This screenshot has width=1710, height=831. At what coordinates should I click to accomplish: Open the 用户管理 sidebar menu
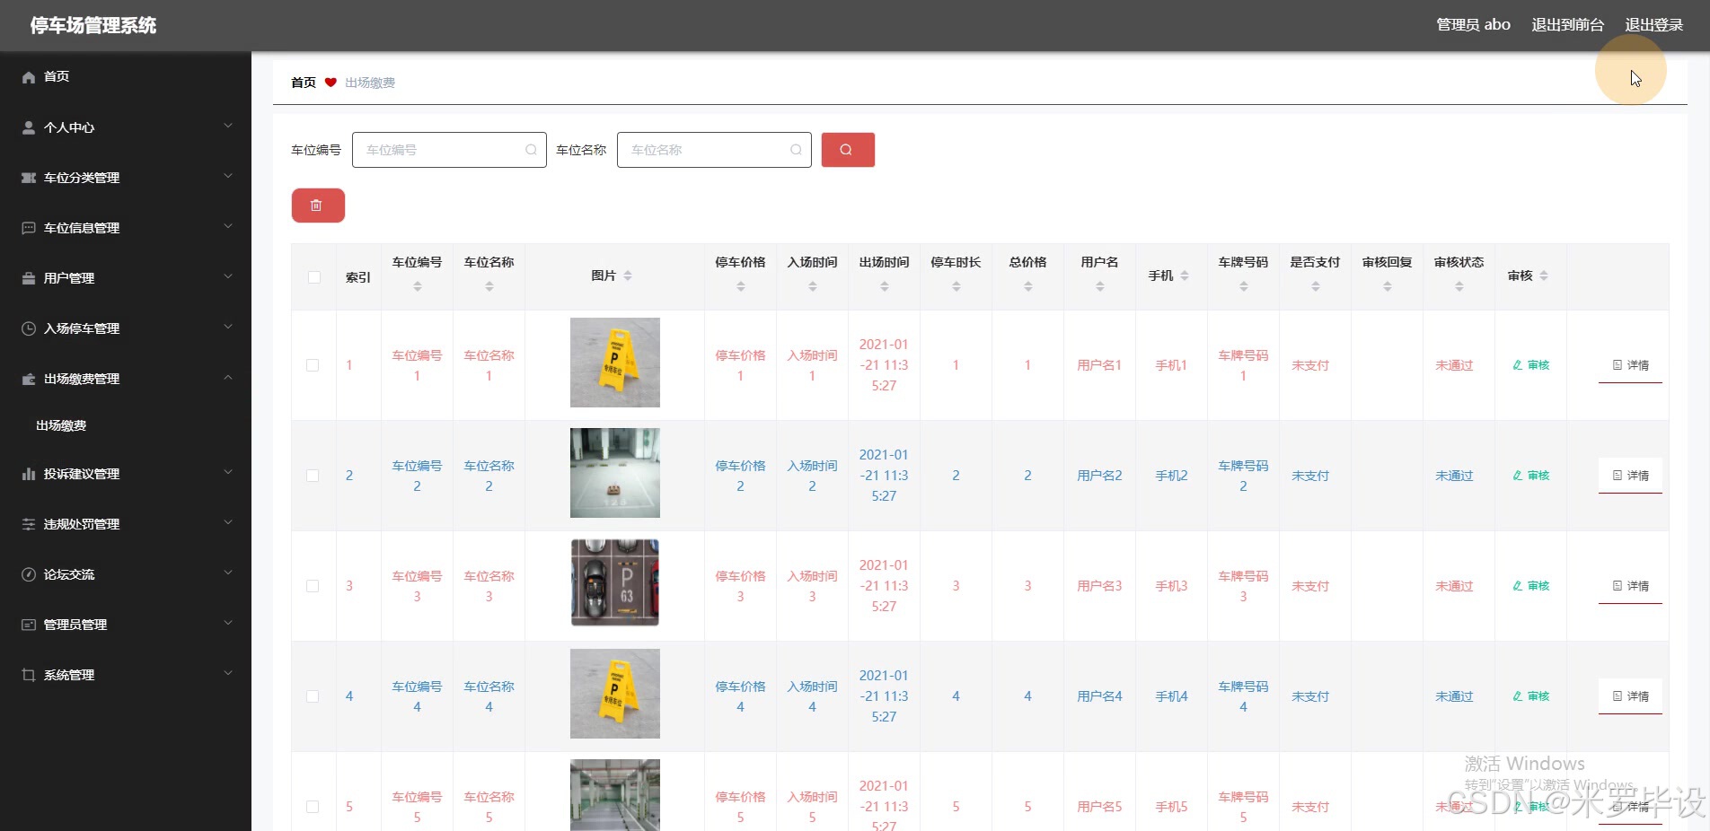pyautogui.click(x=126, y=278)
